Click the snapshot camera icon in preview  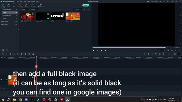pos(172,50)
